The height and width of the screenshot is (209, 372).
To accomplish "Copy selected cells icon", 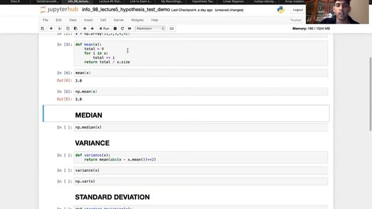I will tap(68, 28).
